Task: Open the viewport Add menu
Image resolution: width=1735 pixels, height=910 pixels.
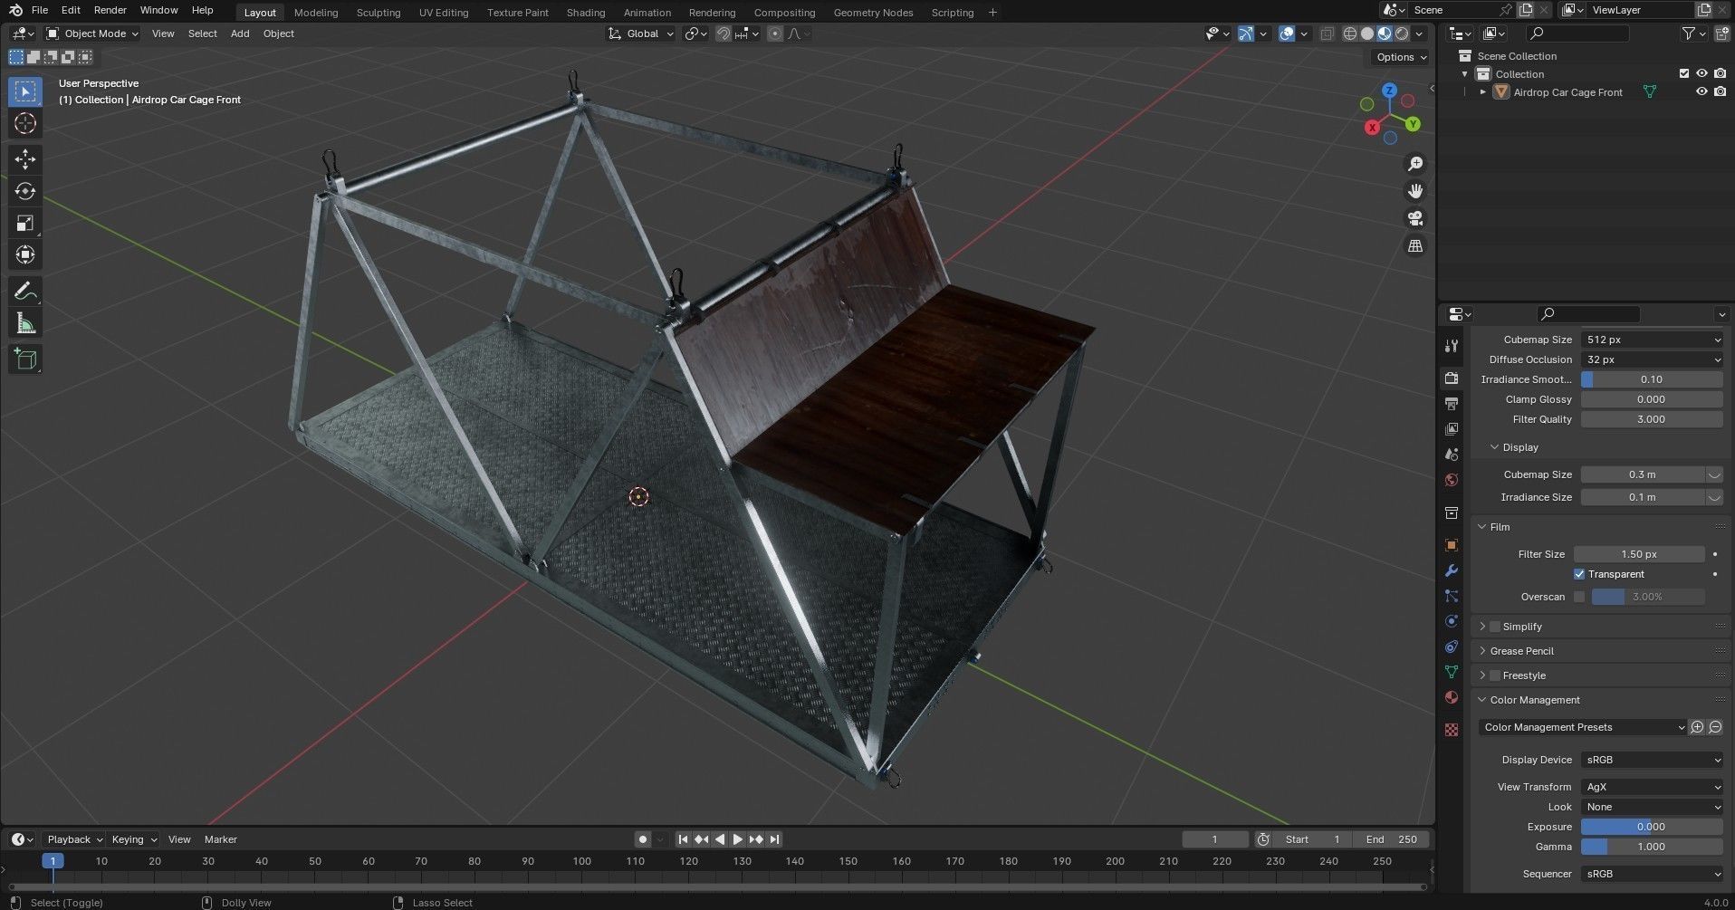Action: 240,34
